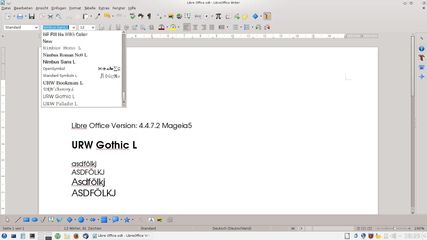Open sidebar Styles and Formatting panel
427x240 pixels.
[422, 58]
